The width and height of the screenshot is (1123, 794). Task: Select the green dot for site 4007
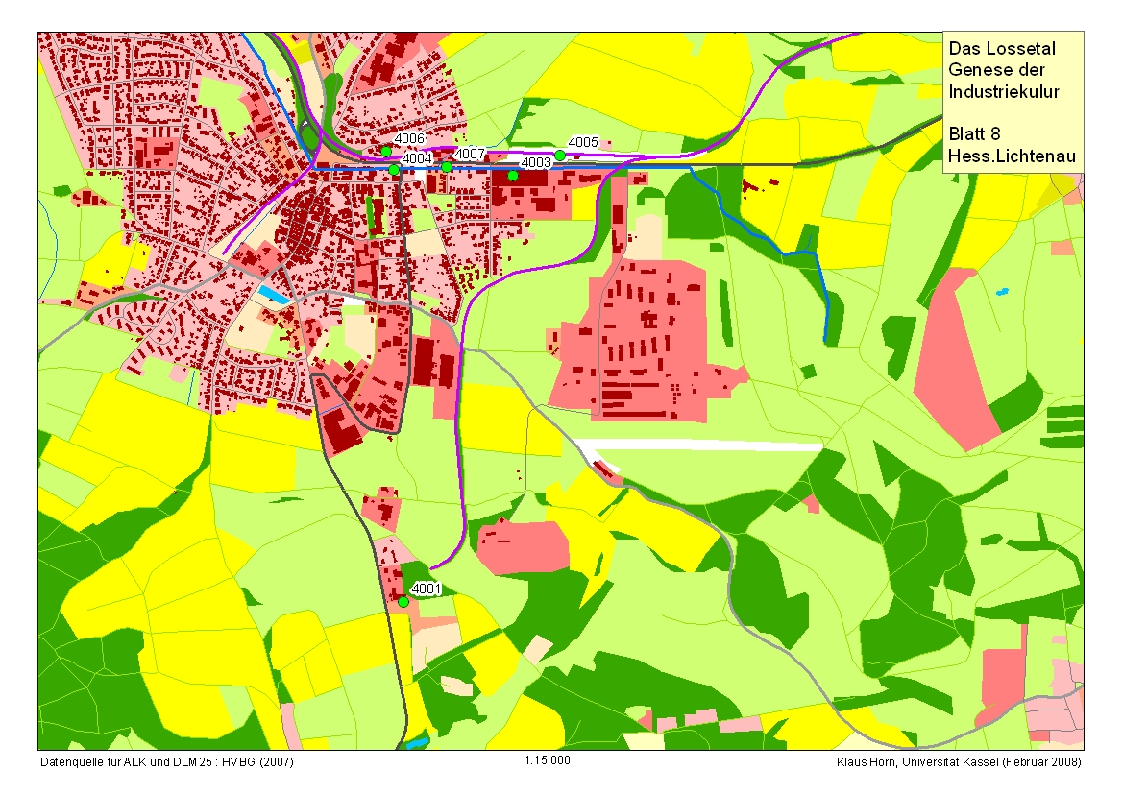447,167
